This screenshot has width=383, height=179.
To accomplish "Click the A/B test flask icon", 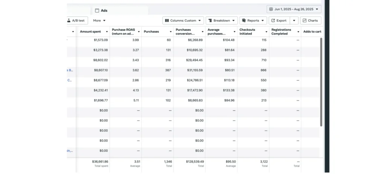I will coord(69,21).
